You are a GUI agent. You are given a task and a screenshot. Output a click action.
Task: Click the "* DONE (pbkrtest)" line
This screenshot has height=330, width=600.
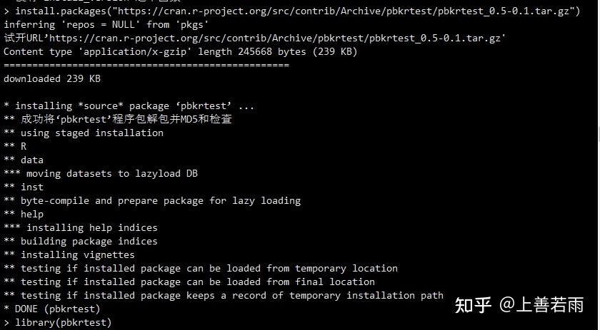pyautogui.click(x=52, y=309)
